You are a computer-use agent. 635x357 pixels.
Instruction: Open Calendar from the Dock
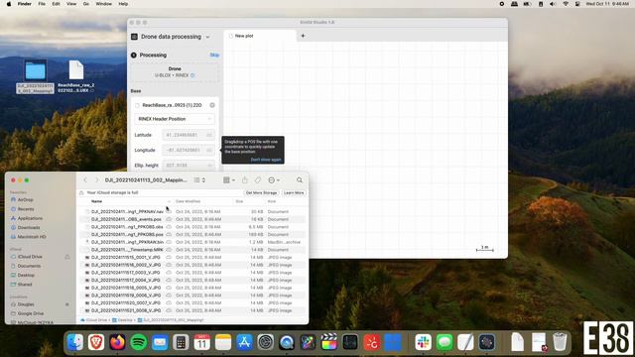[201, 342]
